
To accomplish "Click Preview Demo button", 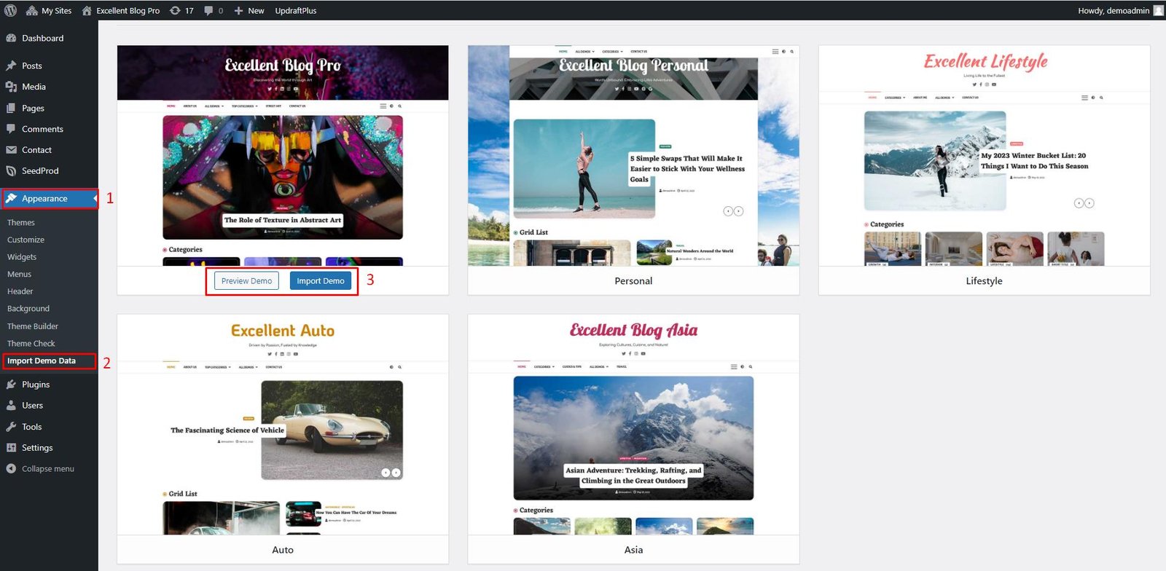I will (246, 281).
